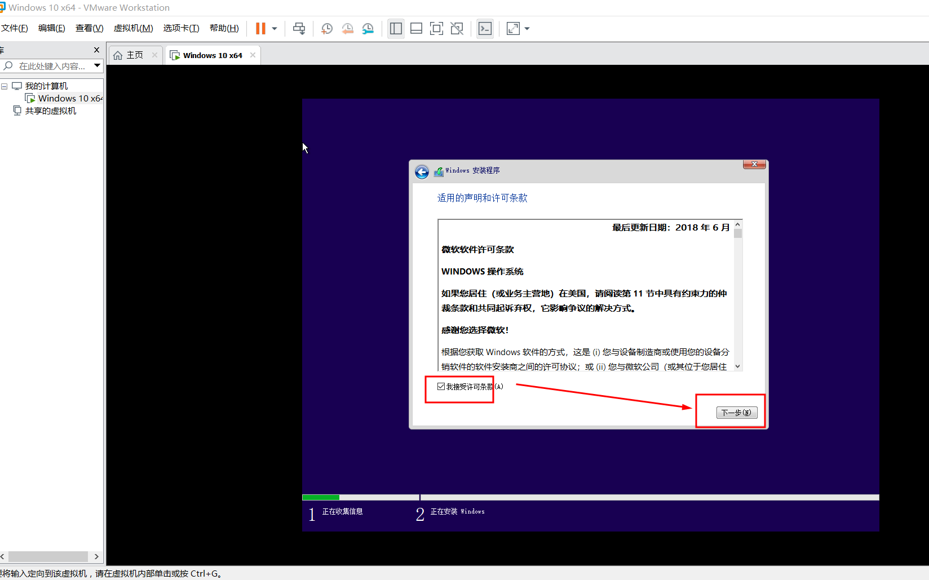Take a snapshot of the VM
The width and height of the screenshot is (929, 580).
click(x=327, y=29)
